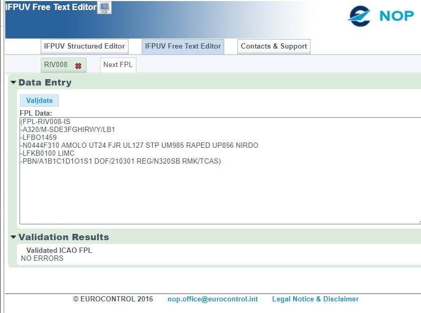Open Legal Notice & Disclaimer link

[x=315, y=299]
